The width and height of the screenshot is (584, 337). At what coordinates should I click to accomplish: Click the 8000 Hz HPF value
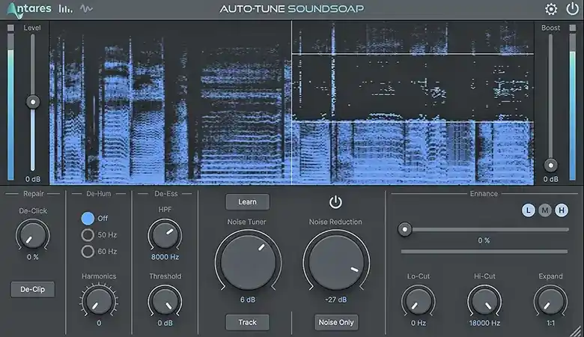(x=165, y=257)
